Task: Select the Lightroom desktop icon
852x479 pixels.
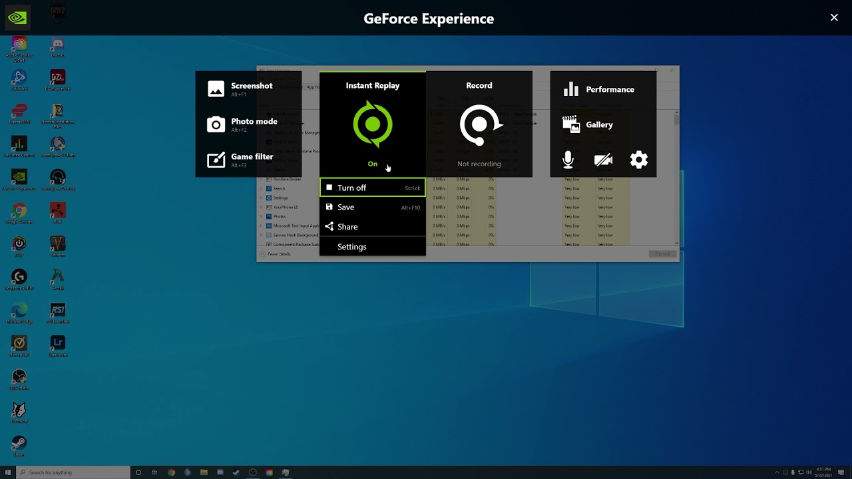Action: click(x=57, y=347)
